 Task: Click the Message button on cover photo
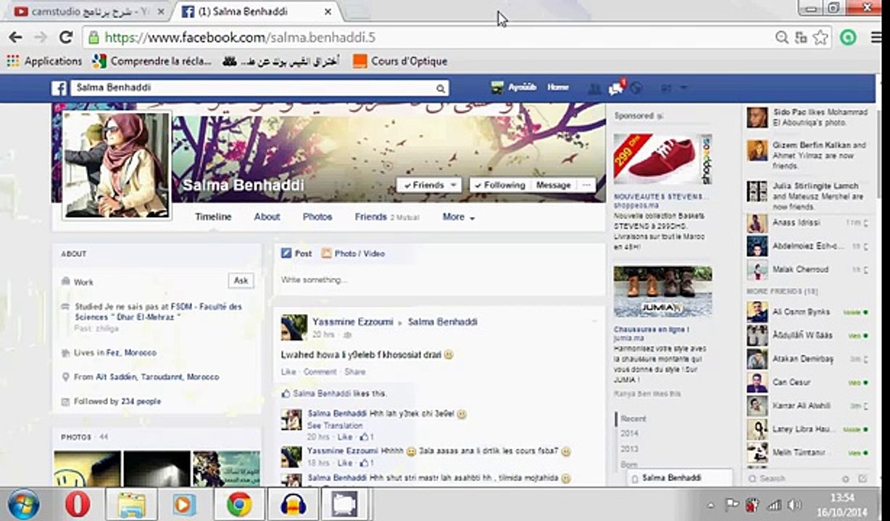(x=554, y=185)
